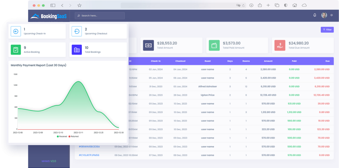Go back with the browser arrow
This screenshot has width=339, height=168.
(x=62, y=6)
